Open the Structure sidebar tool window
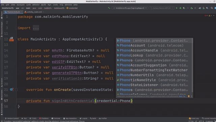This screenshot has height=122, width=216. pyautogui.click(x=2, y=83)
